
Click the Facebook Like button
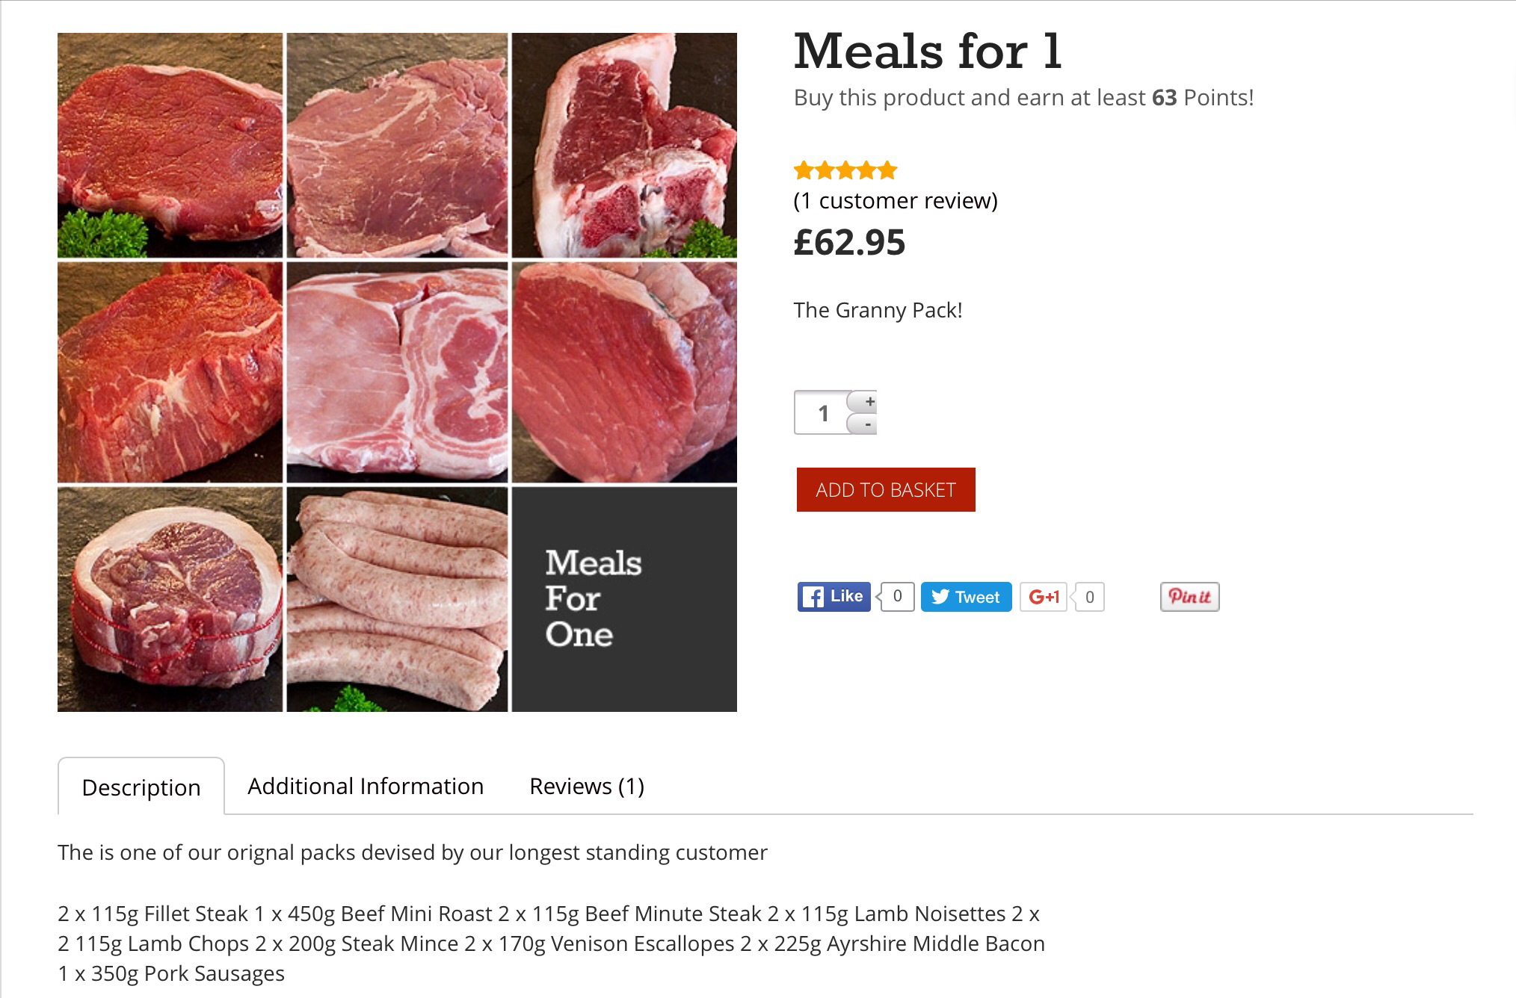click(834, 597)
